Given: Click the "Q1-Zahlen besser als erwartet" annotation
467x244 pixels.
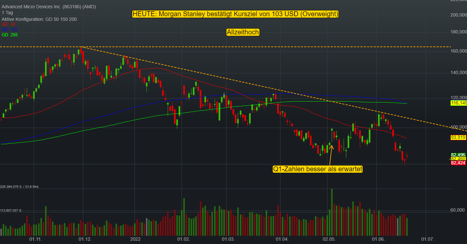Looking at the screenshot, I should click(318, 169).
